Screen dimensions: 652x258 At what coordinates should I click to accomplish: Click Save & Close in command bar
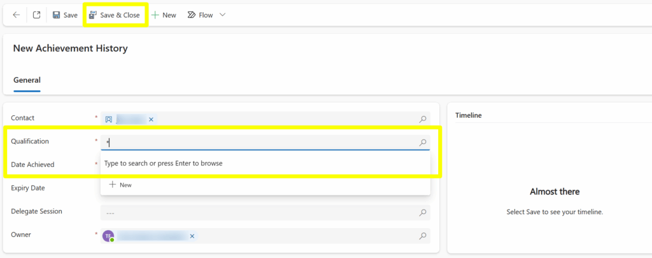pos(115,15)
